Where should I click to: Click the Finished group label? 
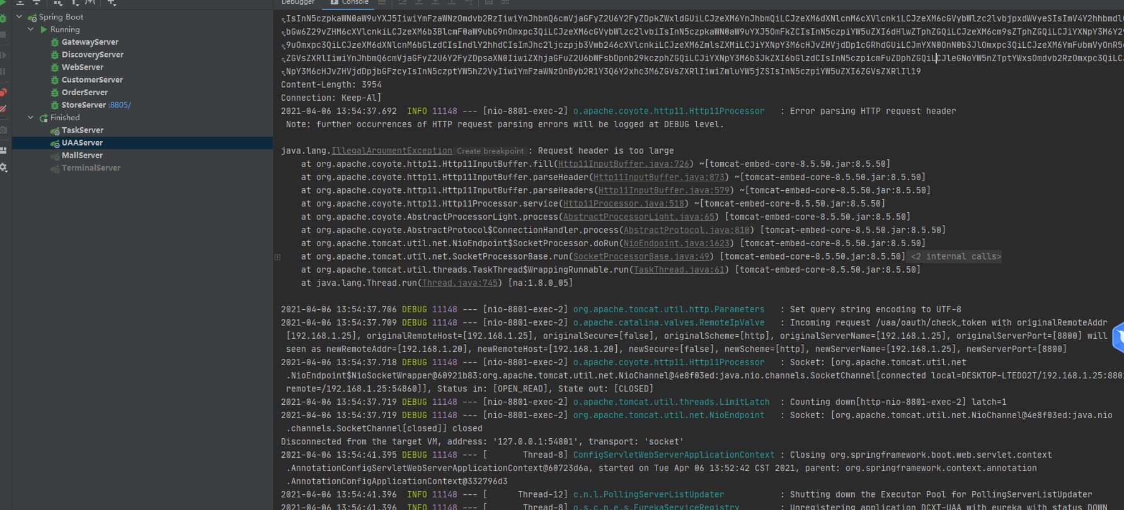(x=65, y=118)
